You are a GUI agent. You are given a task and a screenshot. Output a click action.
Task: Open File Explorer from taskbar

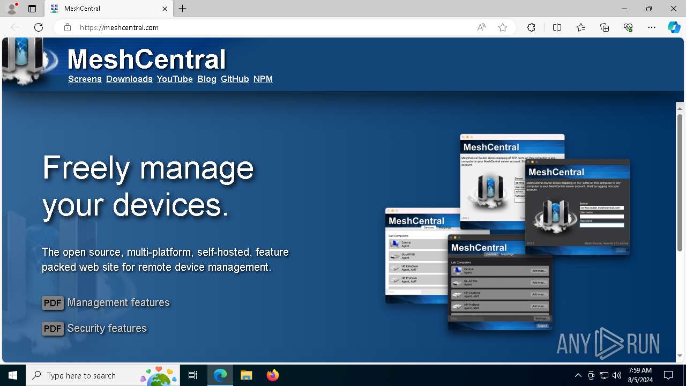point(246,375)
